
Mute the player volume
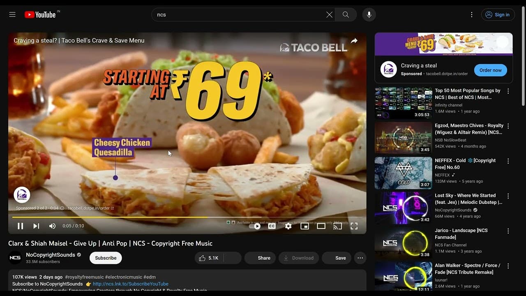(52, 226)
